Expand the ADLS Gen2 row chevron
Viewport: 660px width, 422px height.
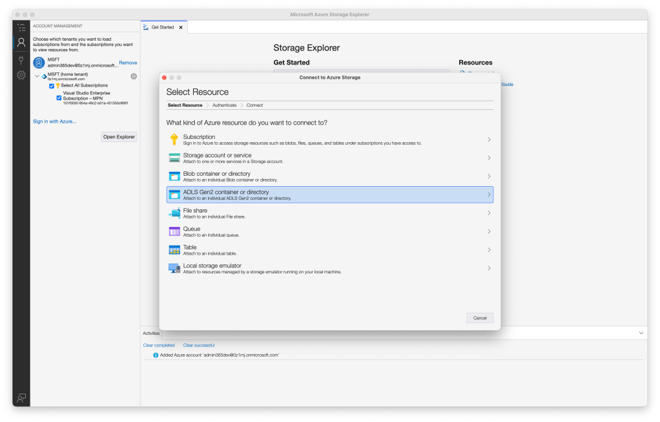pyautogui.click(x=489, y=194)
